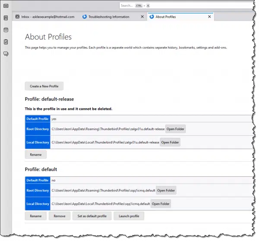Click 'Profile: default-release' heading

tap(49, 99)
